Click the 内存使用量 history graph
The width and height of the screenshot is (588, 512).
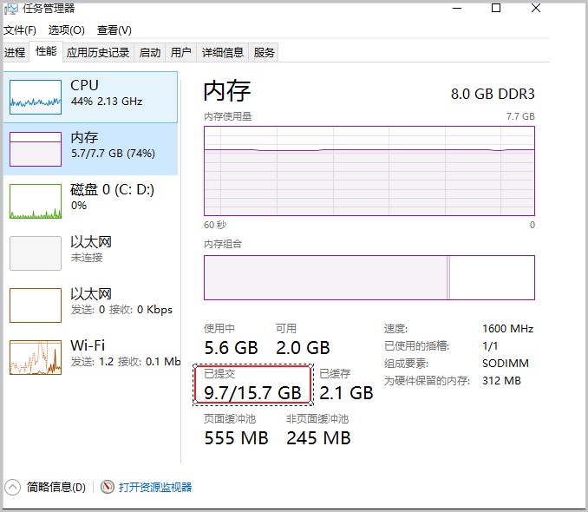[369, 171]
